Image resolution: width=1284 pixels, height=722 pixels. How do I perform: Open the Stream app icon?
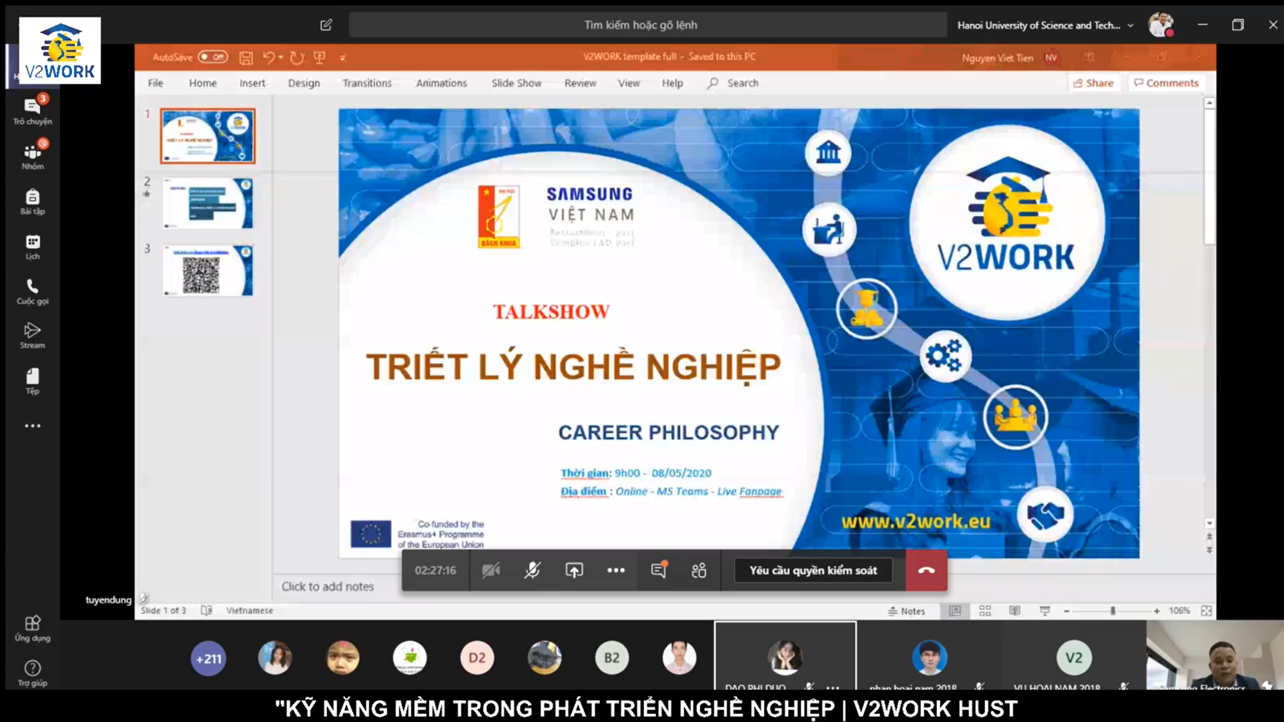[x=32, y=335]
